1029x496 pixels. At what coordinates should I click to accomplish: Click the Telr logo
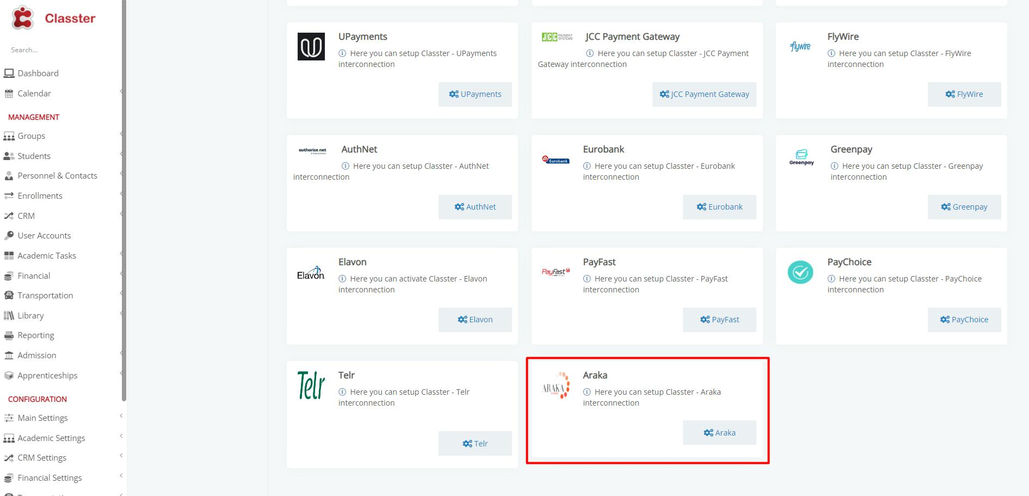(x=311, y=385)
